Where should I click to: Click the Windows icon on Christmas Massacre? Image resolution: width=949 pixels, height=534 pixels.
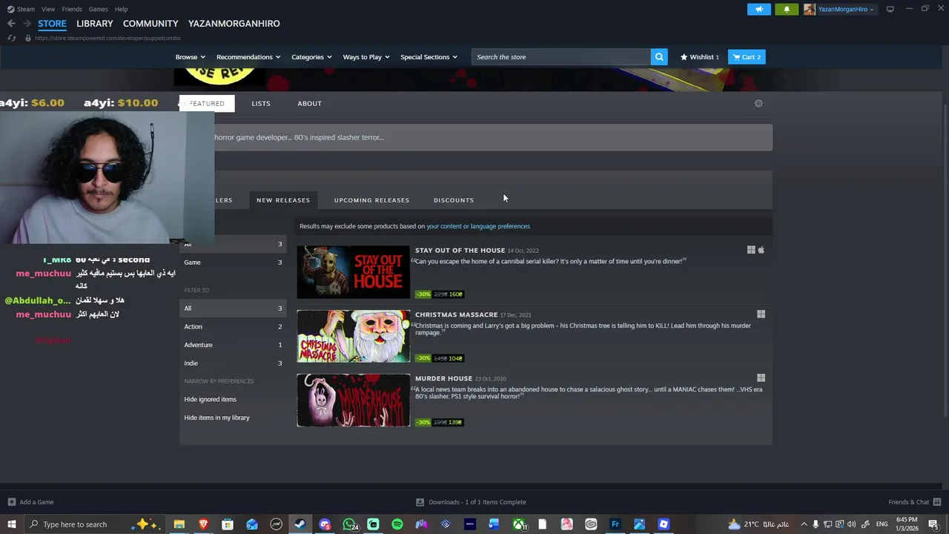pos(761,314)
